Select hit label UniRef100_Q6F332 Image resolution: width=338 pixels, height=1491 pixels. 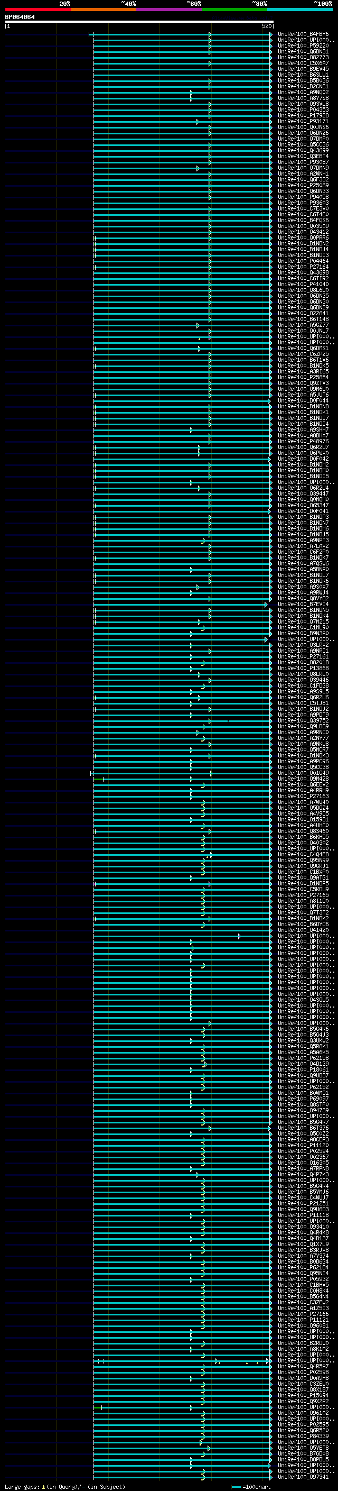[x=303, y=179]
